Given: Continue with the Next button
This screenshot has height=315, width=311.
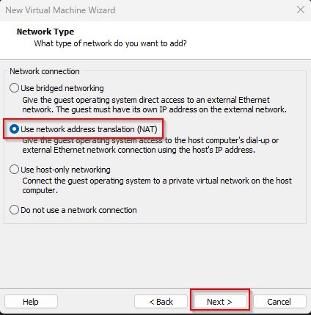Looking at the screenshot, I should click(x=219, y=302).
